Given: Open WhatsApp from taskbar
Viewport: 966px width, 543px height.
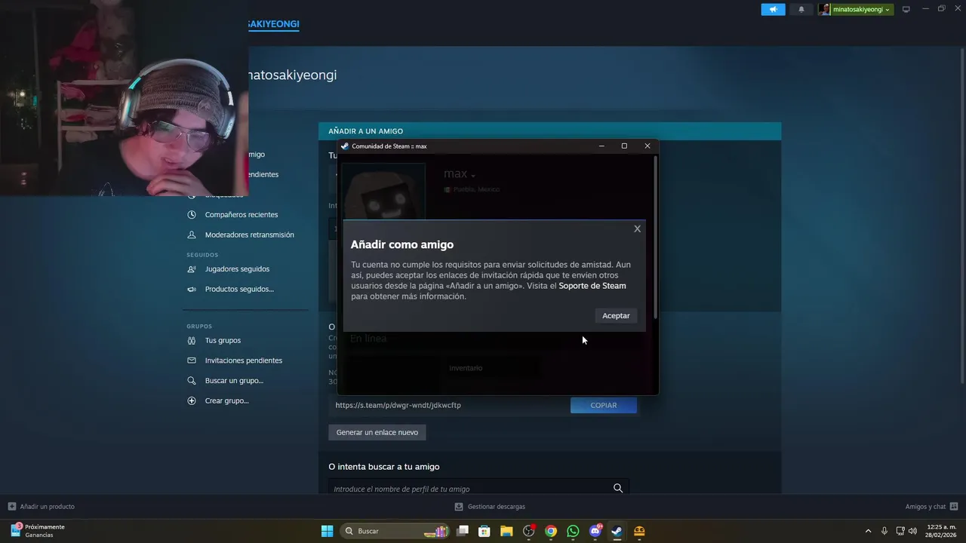Looking at the screenshot, I should (x=573, y=531).
